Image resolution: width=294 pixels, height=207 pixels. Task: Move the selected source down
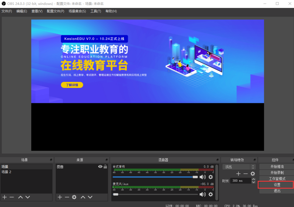[90, 197]
